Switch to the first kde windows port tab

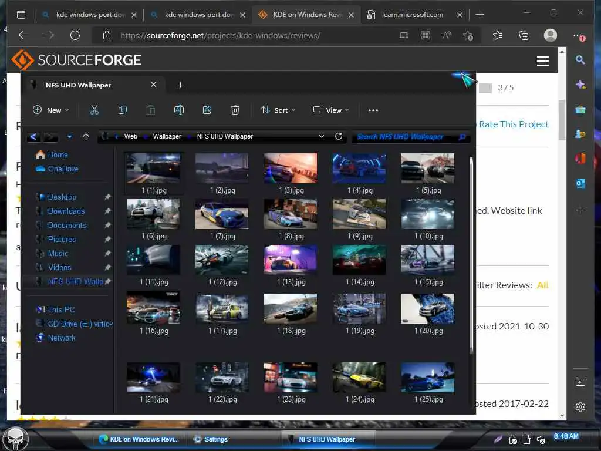(x=90, y=15)
